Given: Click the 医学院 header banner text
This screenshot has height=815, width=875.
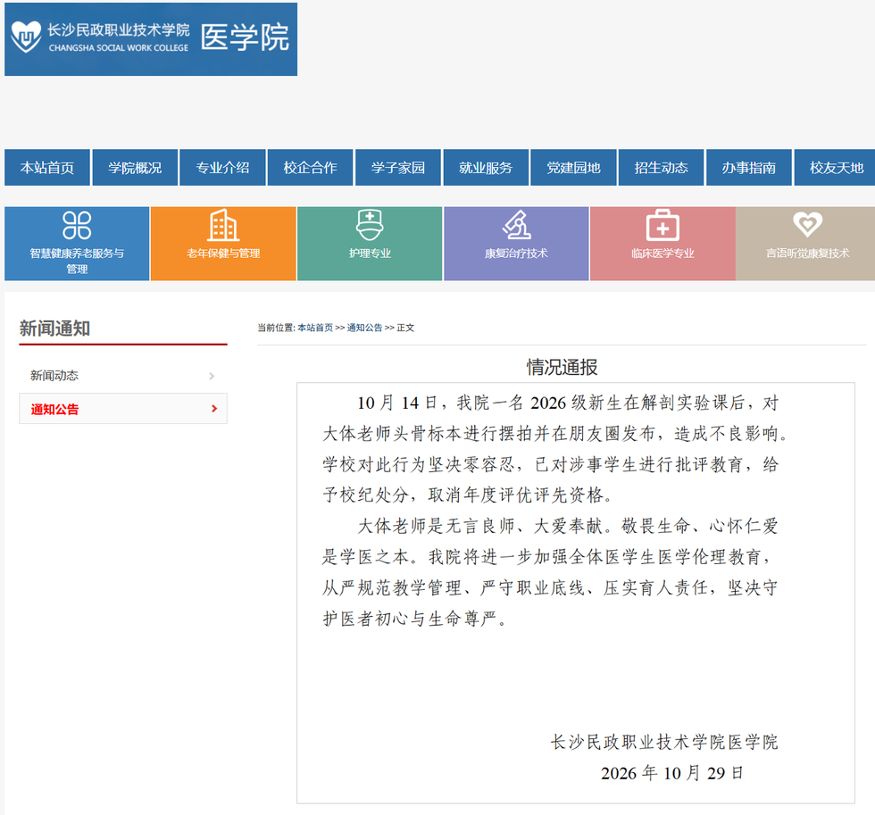Looking at the screenshot, I should pyautogui.click(x=245, y=37).
